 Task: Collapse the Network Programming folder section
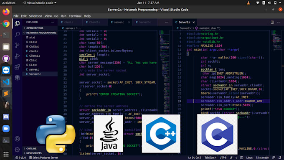40,33
